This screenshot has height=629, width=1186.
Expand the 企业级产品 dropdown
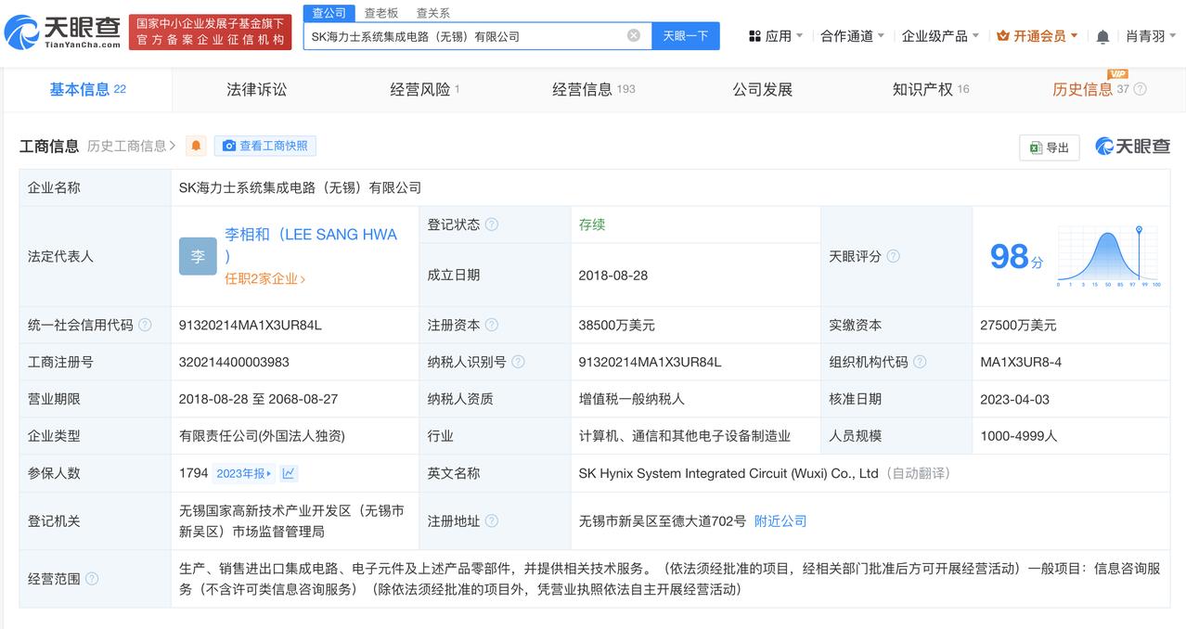941,36
